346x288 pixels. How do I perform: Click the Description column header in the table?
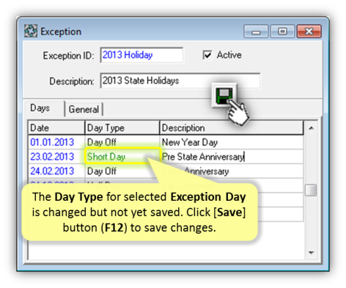pos(232,128)
